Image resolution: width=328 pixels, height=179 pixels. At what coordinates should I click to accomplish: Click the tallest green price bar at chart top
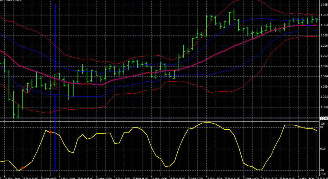pos(234,14)
